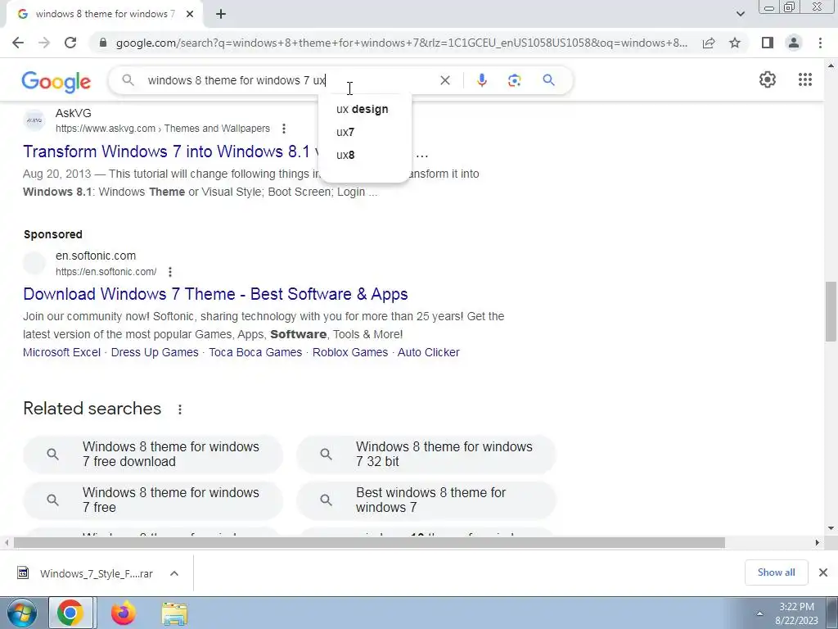The image size is (838, 629).
Task: Bookmark this page with the star icon
Action: click(x=735, y=43)
